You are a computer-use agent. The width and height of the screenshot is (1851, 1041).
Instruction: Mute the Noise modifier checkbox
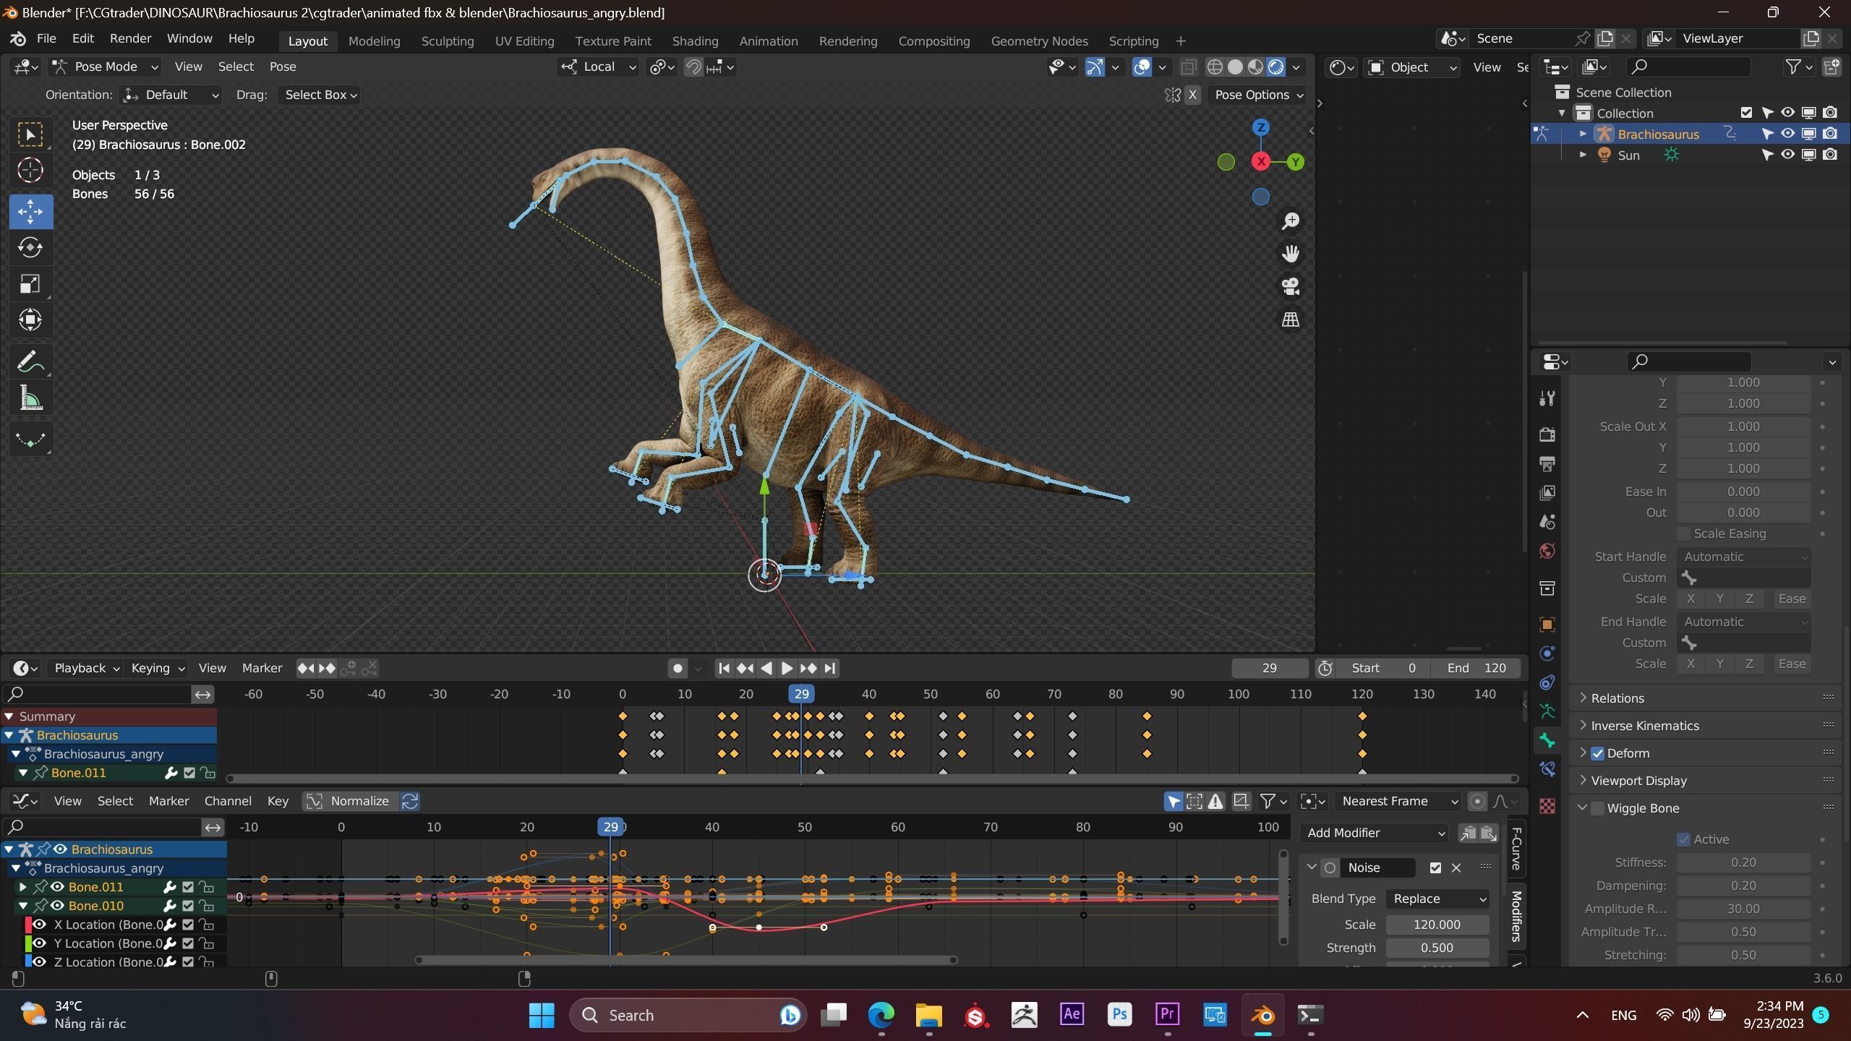coord(1435,867)
